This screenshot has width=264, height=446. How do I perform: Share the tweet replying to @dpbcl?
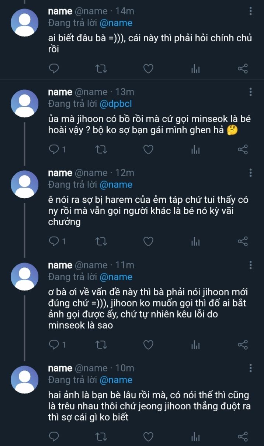243,149
